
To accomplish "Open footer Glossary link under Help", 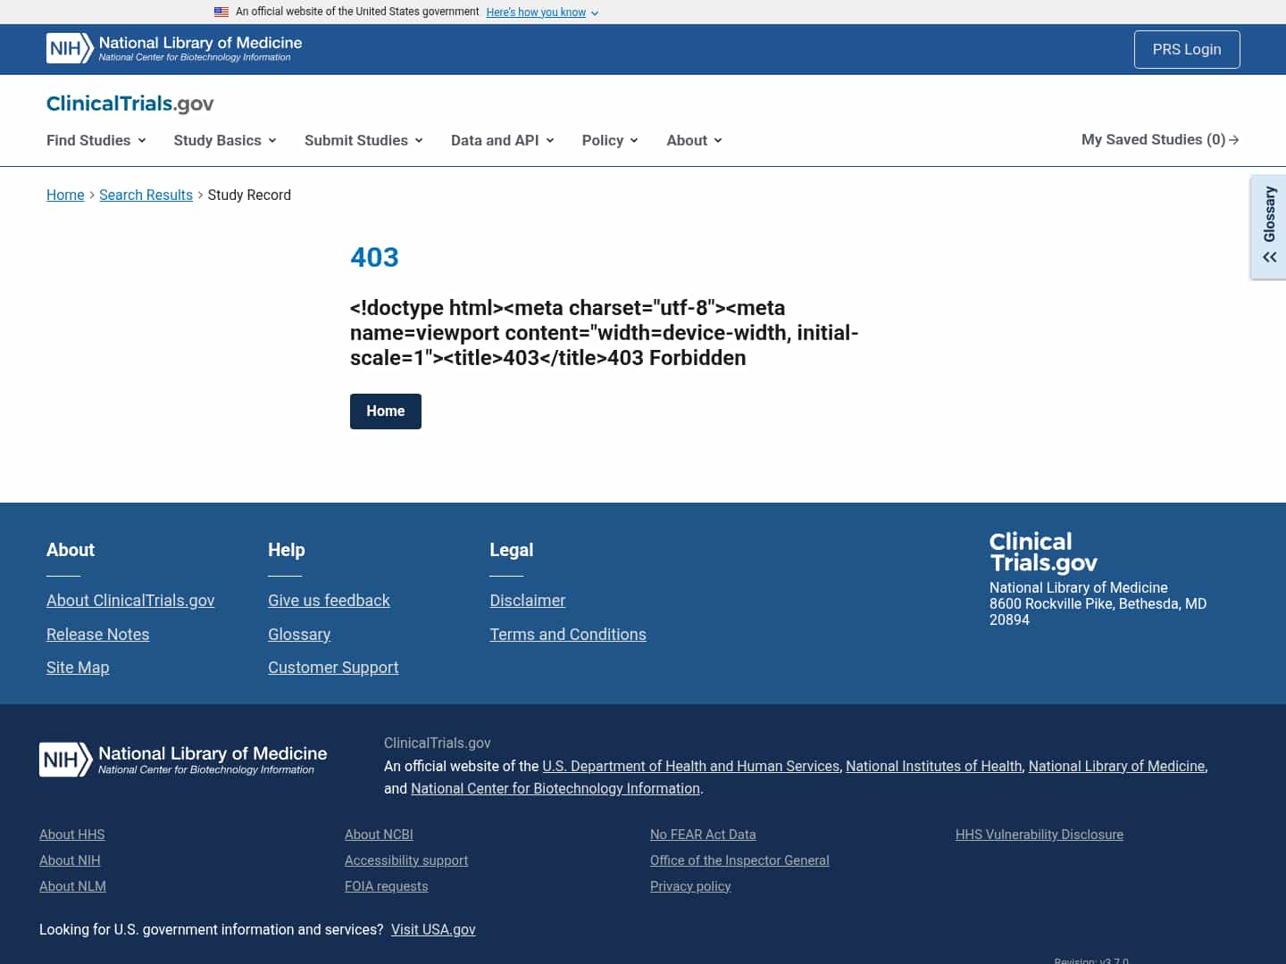I will coord(299,635).
